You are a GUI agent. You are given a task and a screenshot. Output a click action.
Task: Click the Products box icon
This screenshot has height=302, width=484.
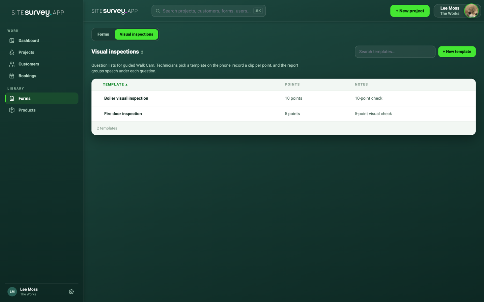coord(12,110)
